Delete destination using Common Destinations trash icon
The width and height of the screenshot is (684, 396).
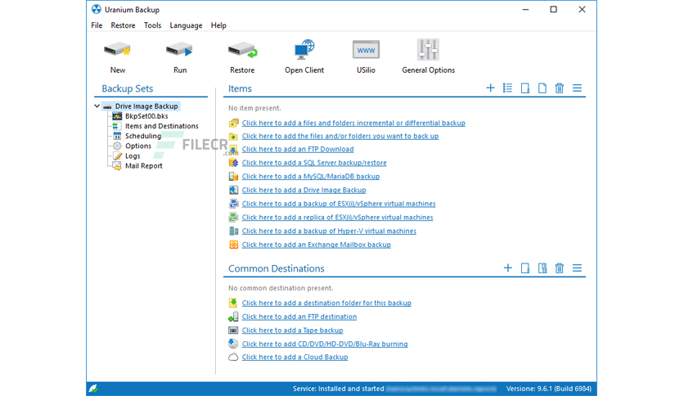tap(560, 268)
